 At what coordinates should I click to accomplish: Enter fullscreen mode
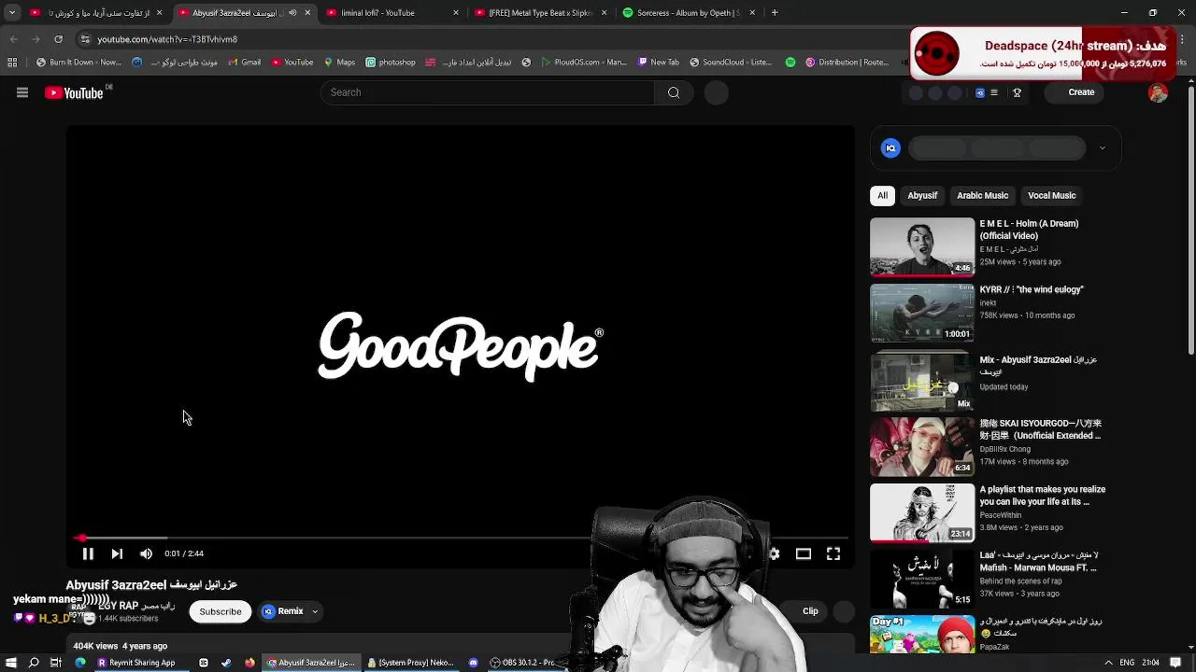click(x=833, y=553)
